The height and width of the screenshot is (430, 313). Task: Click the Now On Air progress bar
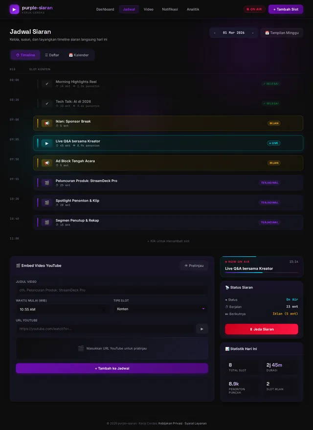coord(261,272)
